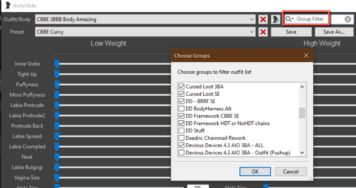Click the group list scrollbar thumb

click(x=302, y=113)
